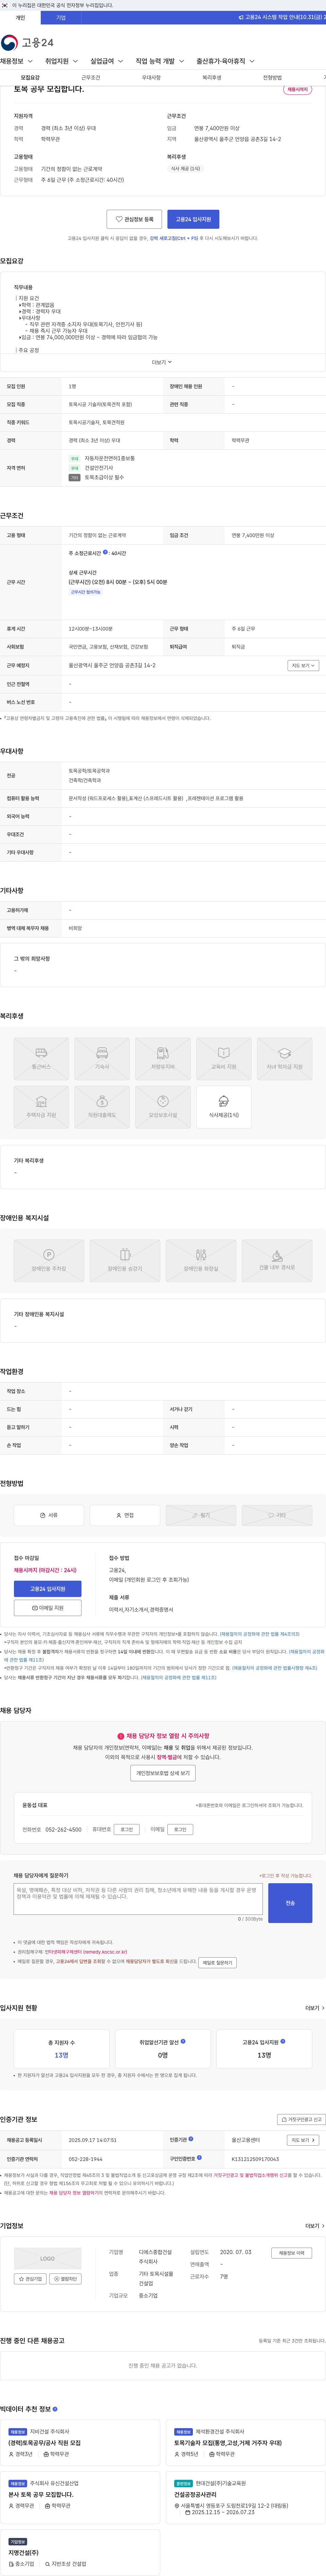Click the top 고용24 입사지원 button
The height and width of the screenshot is (2576, 326).
(193, 219)
